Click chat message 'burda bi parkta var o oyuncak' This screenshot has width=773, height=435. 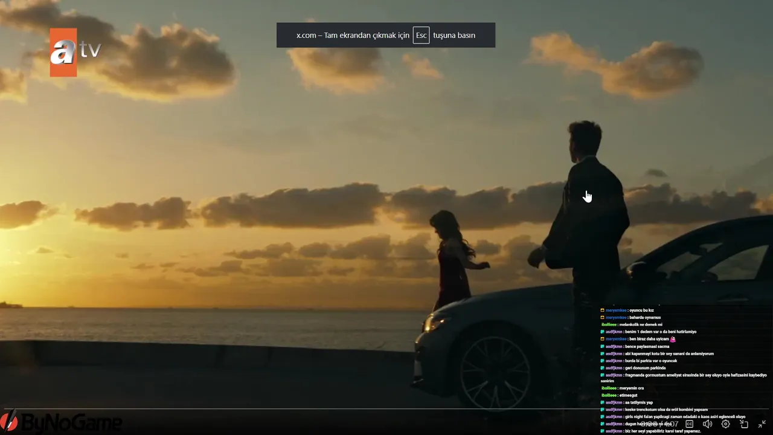click(651, 361)
